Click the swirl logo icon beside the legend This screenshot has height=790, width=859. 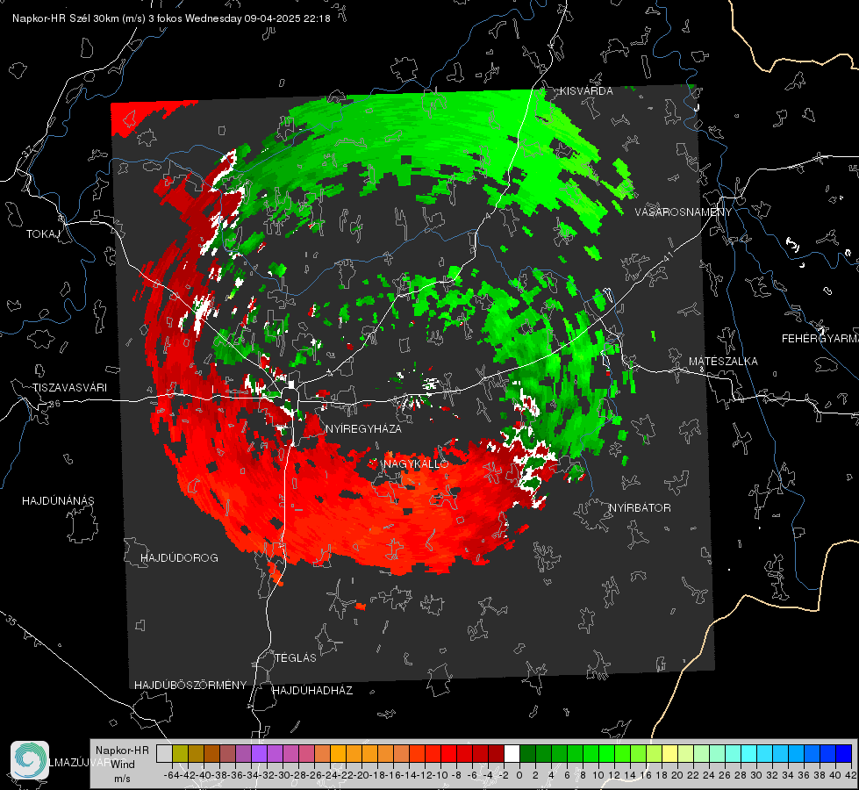[x=30, y=760]
